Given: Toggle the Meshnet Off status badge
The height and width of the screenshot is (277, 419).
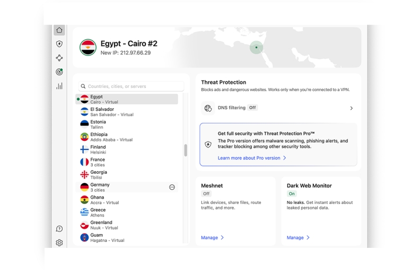Looking at the screenshot, I should pyautogui.click(x=206, y=194).
